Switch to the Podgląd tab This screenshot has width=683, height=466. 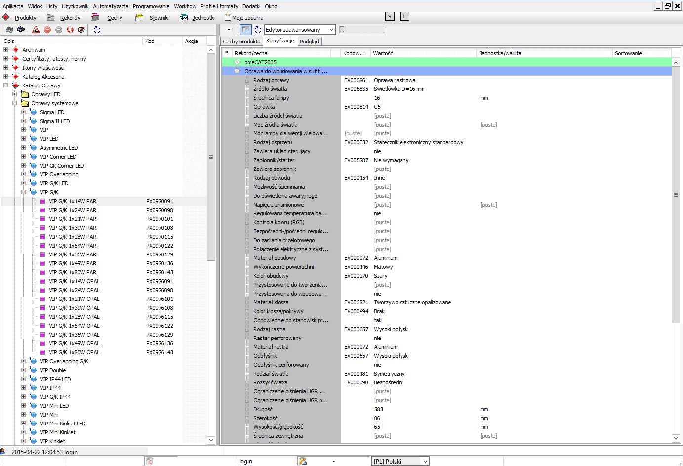[309, 42]
